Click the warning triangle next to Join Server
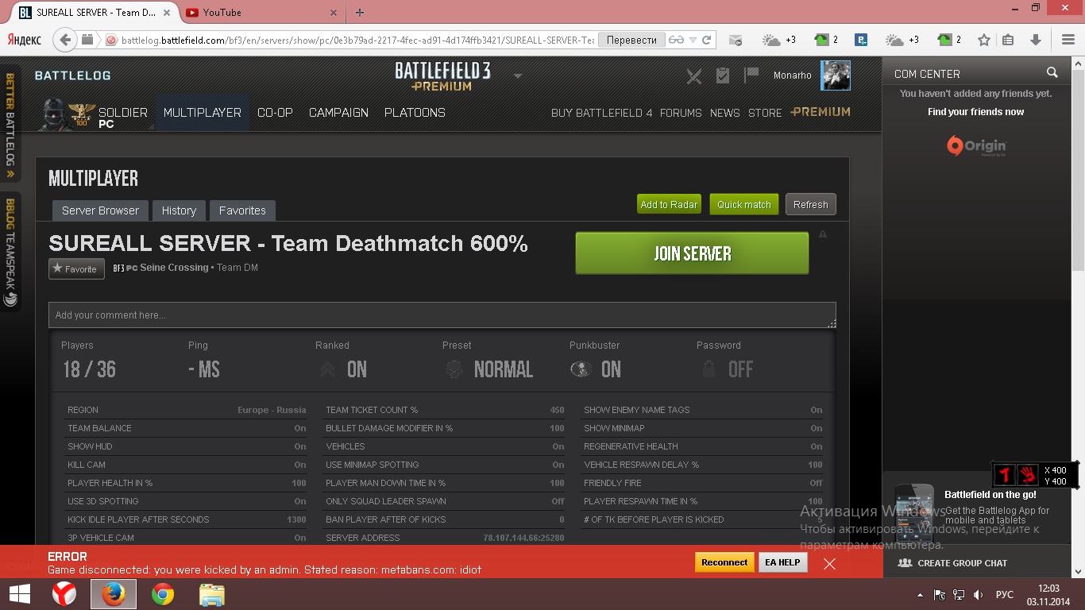 click(x=823, y=234)
